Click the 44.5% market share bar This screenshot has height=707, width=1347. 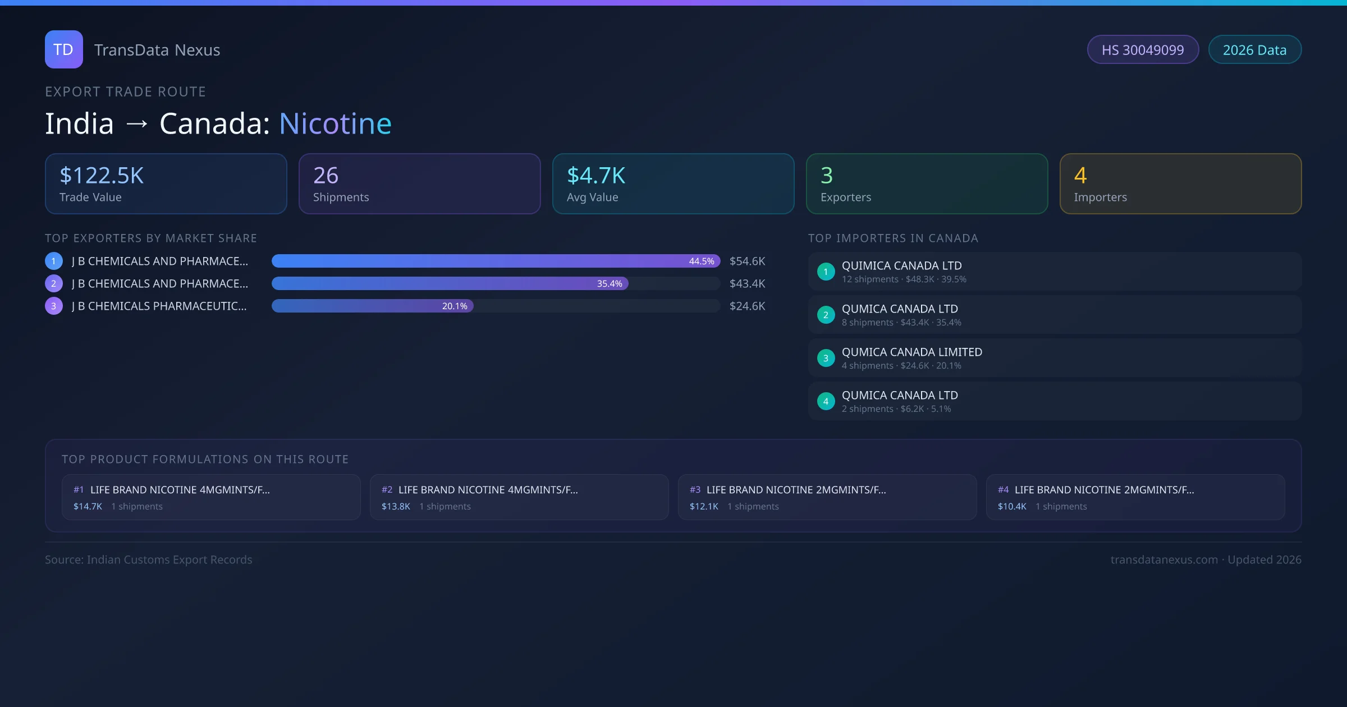click(495, 261)
